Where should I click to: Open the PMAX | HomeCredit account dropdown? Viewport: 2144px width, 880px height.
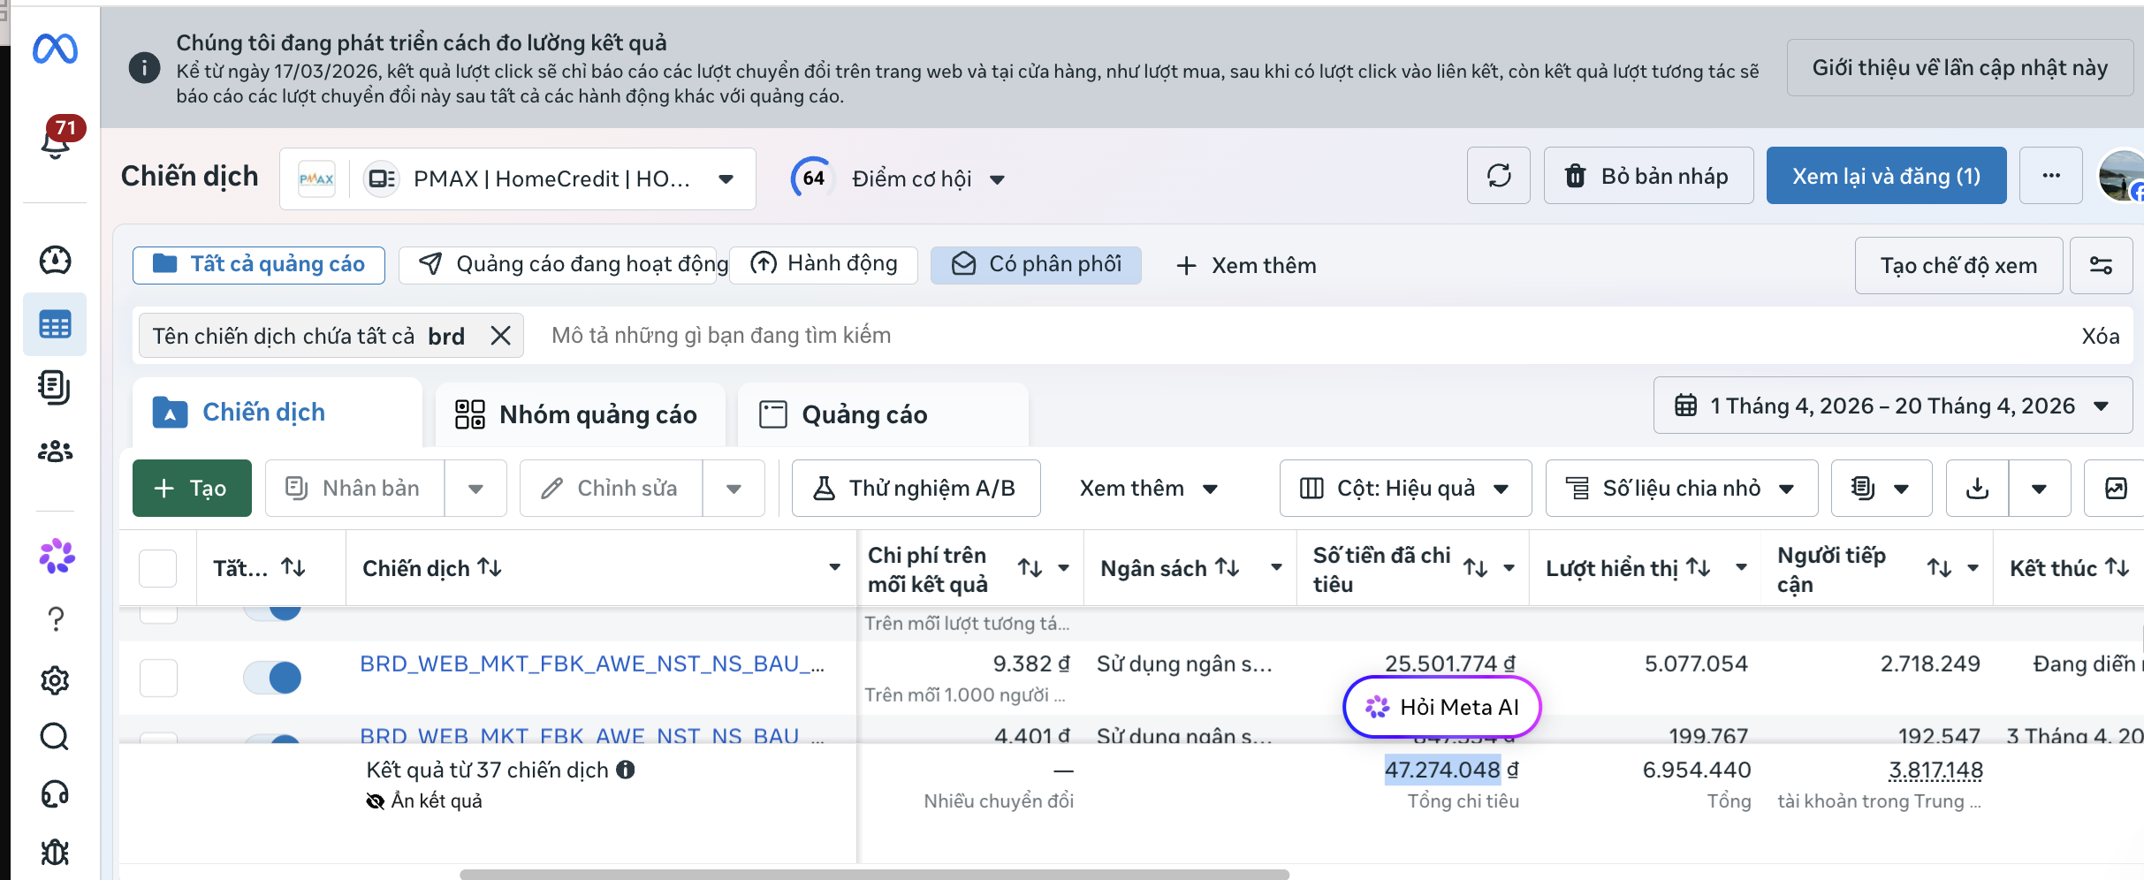coord(518,178)
